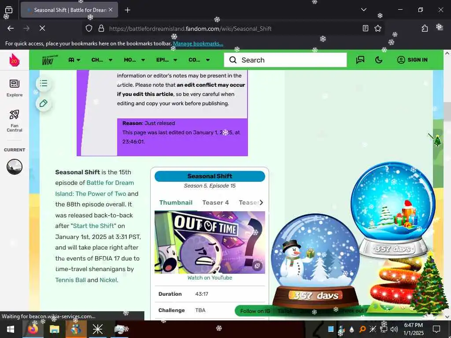Toggle reader view icon in address bar
451x338 pixels.
click(x=365, y=28)
